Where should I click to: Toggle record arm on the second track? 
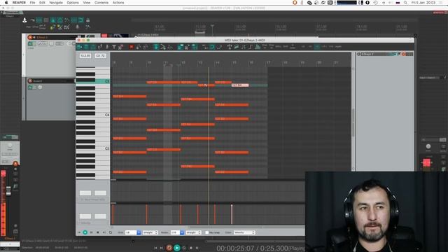(30, 81)
